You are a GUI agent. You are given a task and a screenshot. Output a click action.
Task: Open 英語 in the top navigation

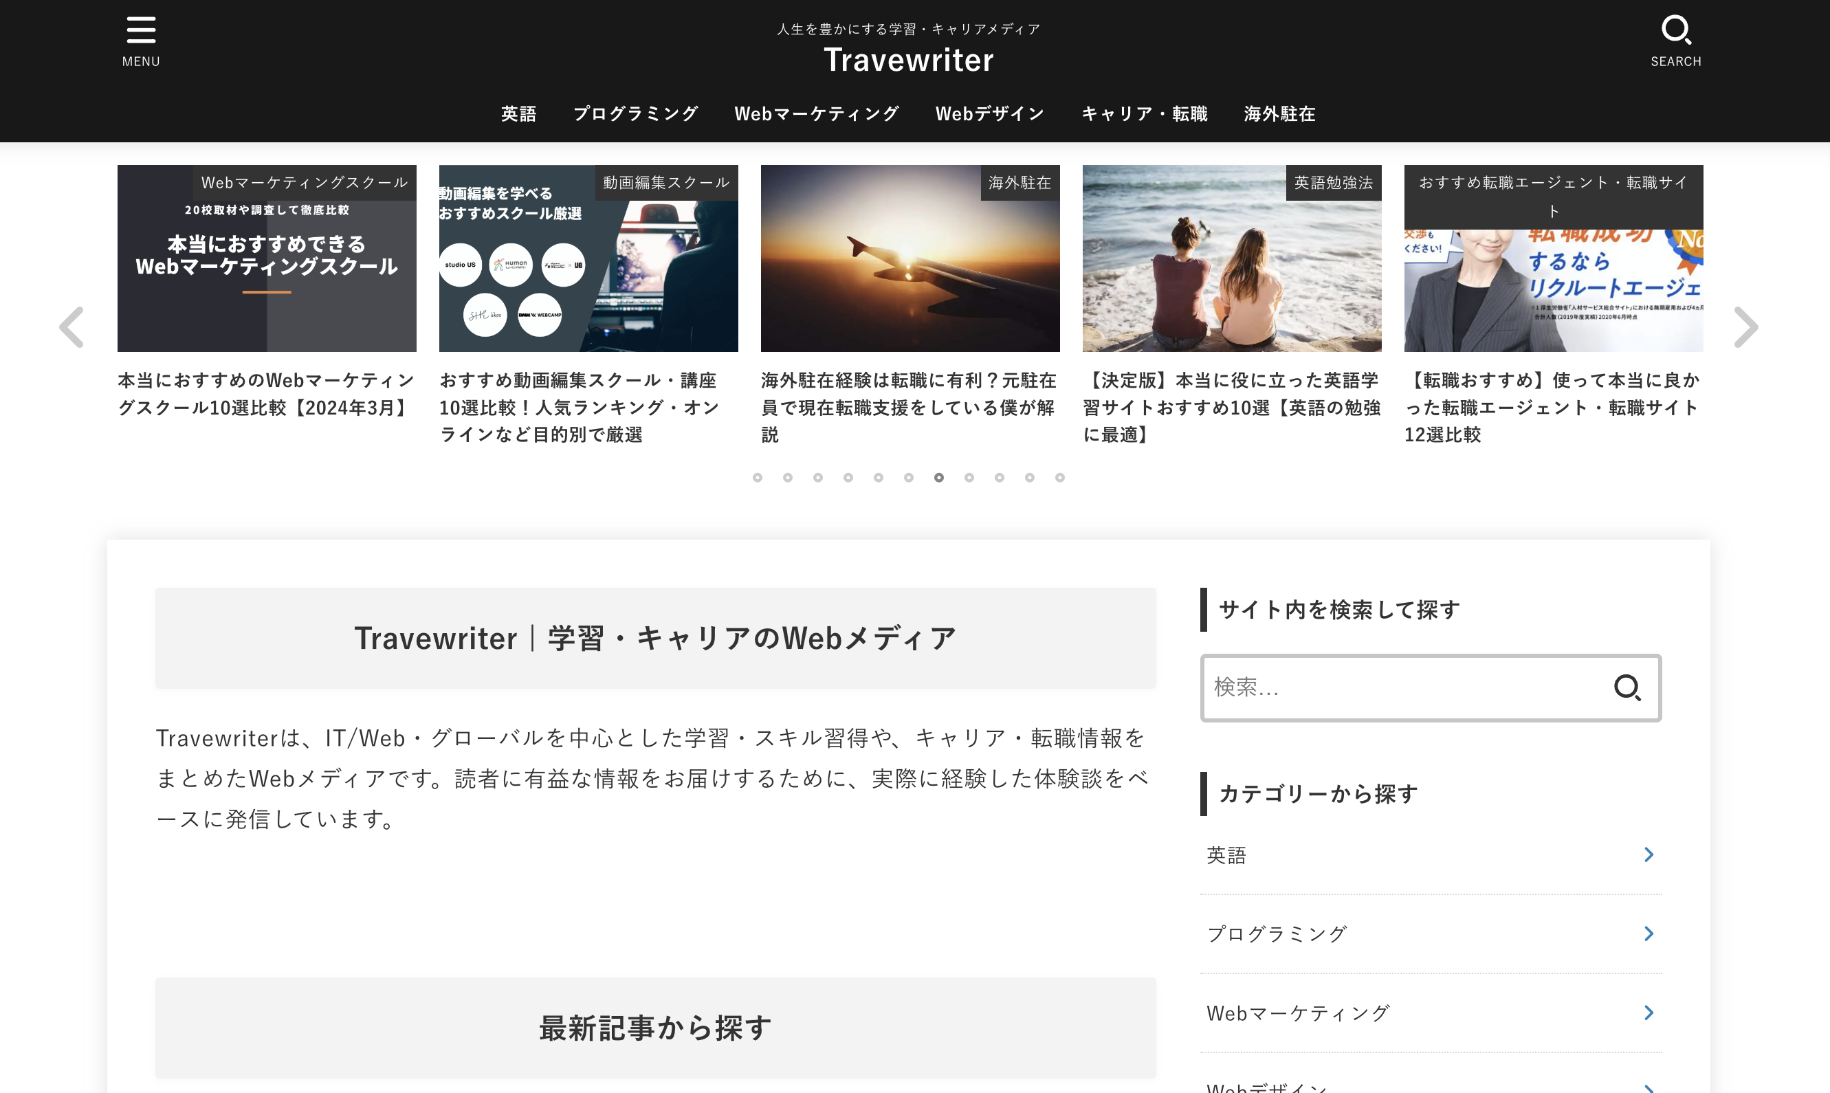click(518, 114)
